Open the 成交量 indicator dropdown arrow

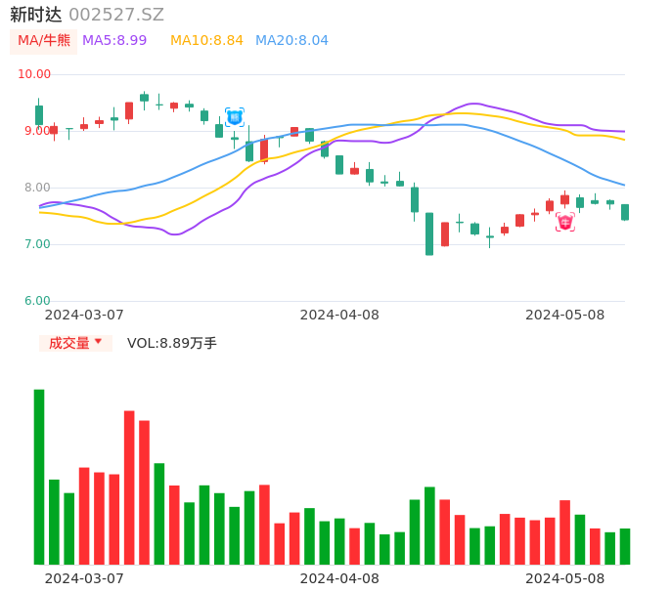pos(98,342)
